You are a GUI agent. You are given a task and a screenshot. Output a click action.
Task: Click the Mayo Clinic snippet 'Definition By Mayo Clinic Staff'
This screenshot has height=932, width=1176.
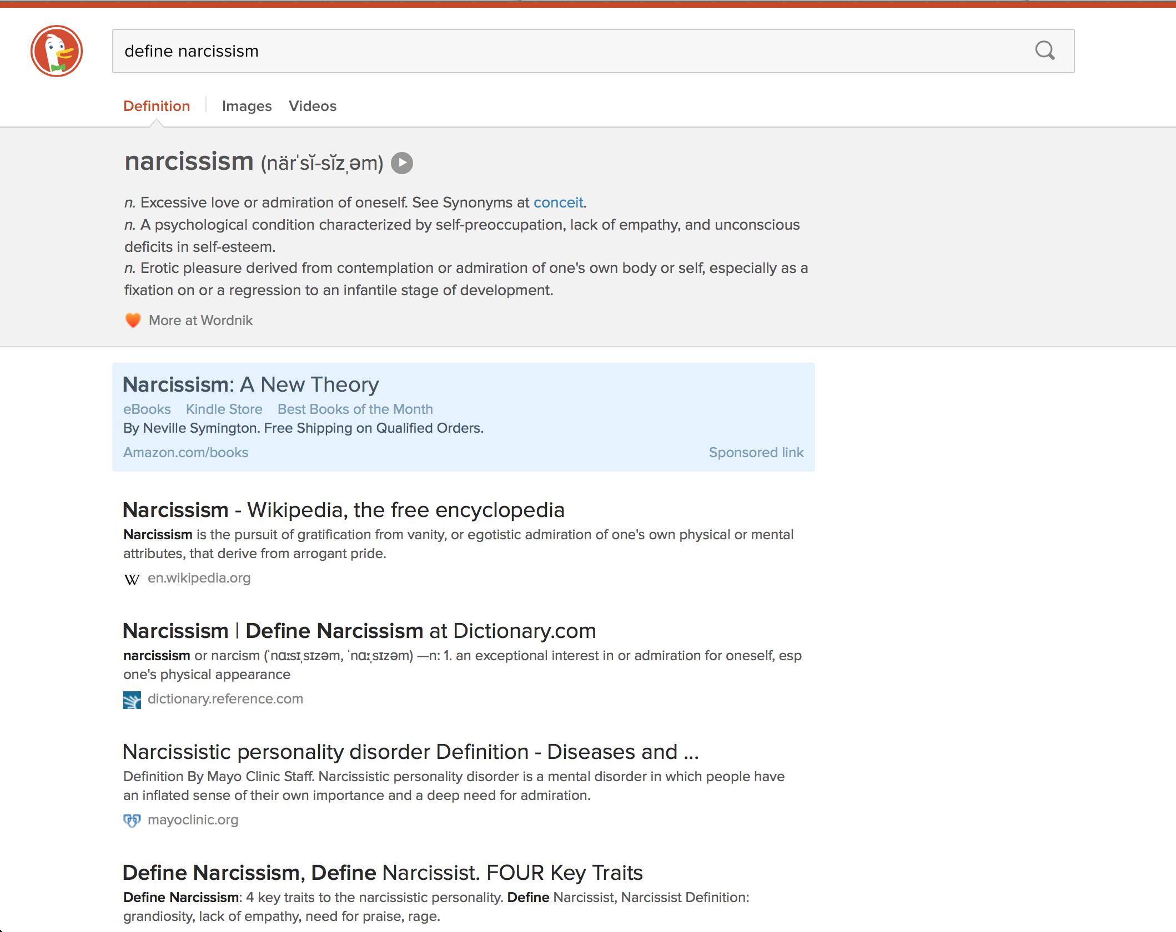pyautogui.click(x=454, y=786)
